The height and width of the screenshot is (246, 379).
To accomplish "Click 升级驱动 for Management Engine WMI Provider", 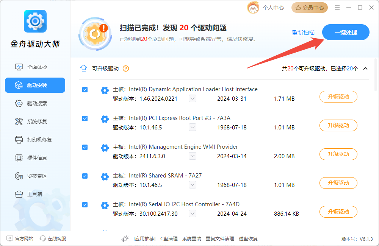I will pyautogui.click(x=338, y=154).
